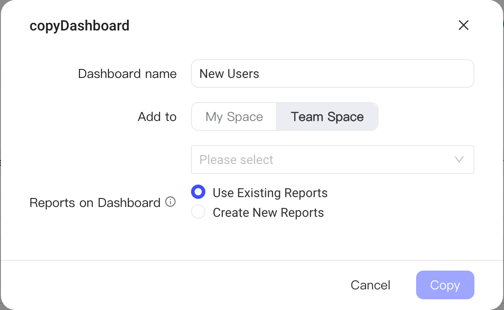Screen dimensions: 504x310
Task: Click the info icon beside Reports on Dashboard
Action: (x=170, y=202)
